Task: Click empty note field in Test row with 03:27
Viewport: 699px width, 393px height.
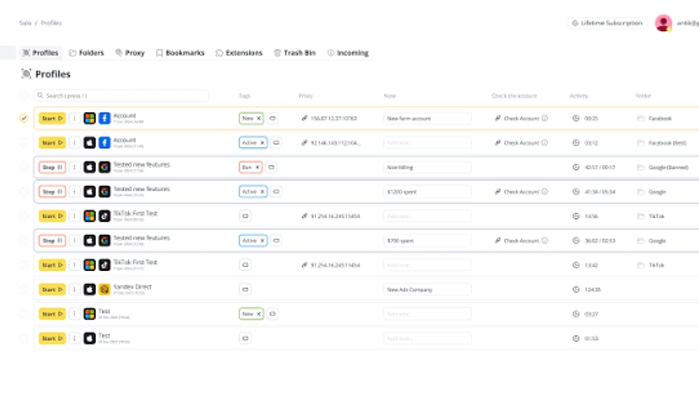Action: point(428,314)
